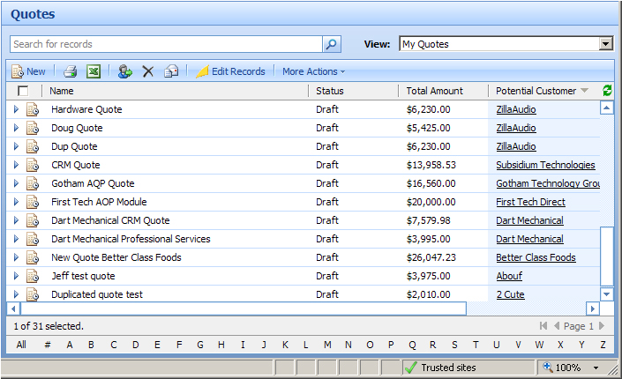This screenshot has width=622, height=379.
Task: Select the All filter in alphabet bar
Action: pos(21,345)
